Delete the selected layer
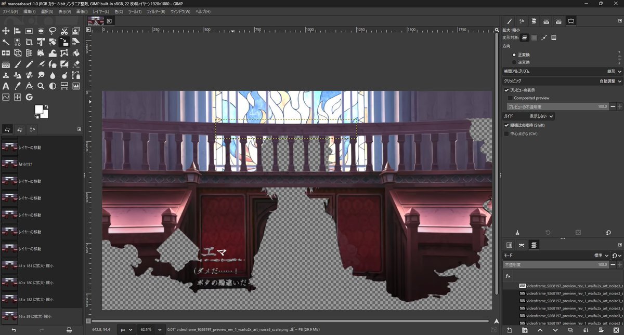This screenshot has width=624, height=335. pyautogui.click(x=617, y=330)
